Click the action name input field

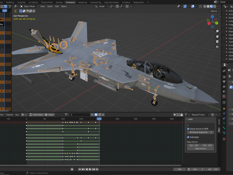pos(80,115)
